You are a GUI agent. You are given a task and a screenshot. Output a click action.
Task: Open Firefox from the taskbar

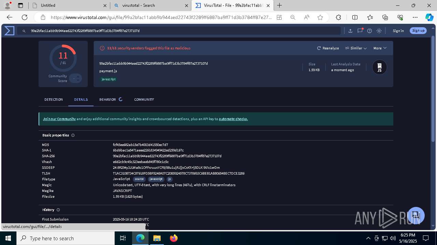[173, 238]
